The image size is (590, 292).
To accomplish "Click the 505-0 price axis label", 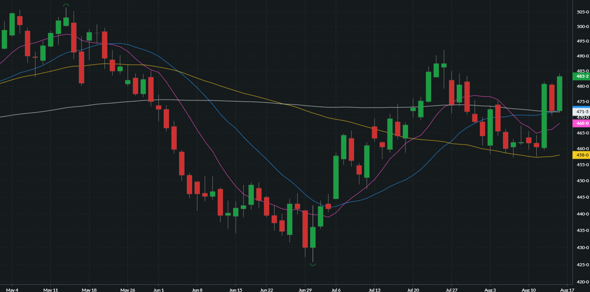I will click(583, 12).
